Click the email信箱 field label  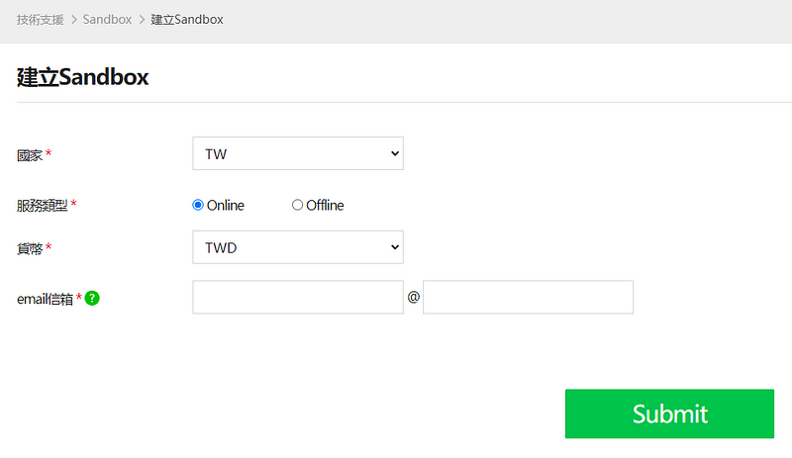coord(45,299)
